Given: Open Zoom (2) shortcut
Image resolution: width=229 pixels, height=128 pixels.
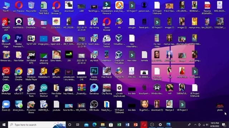Looking at the screenshot, I should pos(6,106).
